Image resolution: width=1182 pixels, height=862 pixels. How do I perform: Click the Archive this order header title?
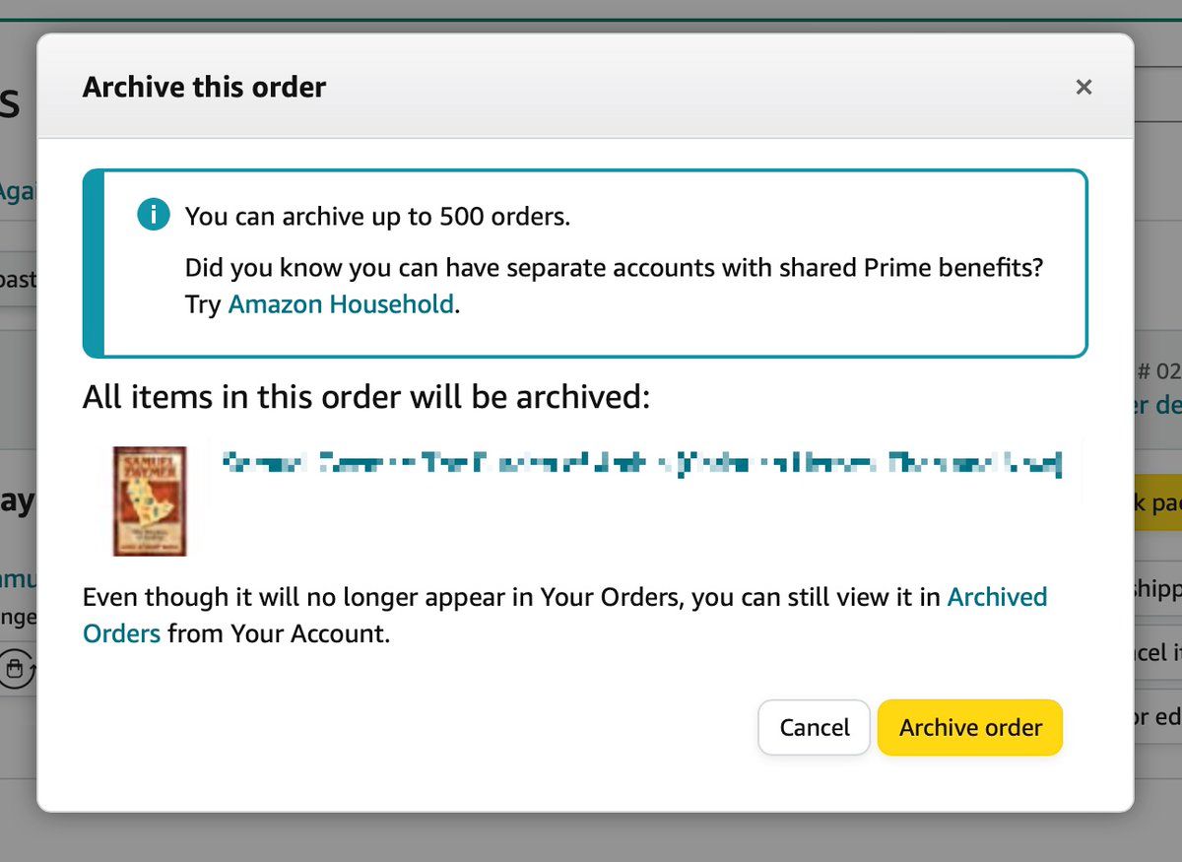point(204,87)
